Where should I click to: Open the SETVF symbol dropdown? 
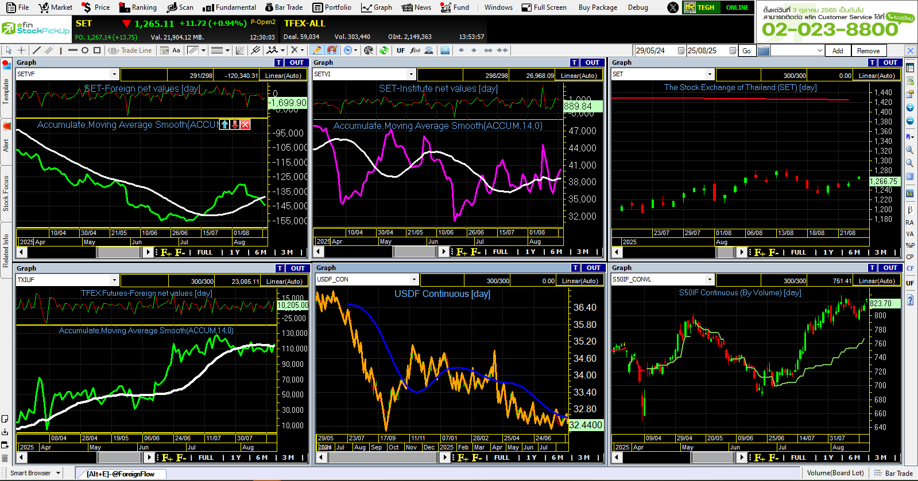tap(114, 75)
